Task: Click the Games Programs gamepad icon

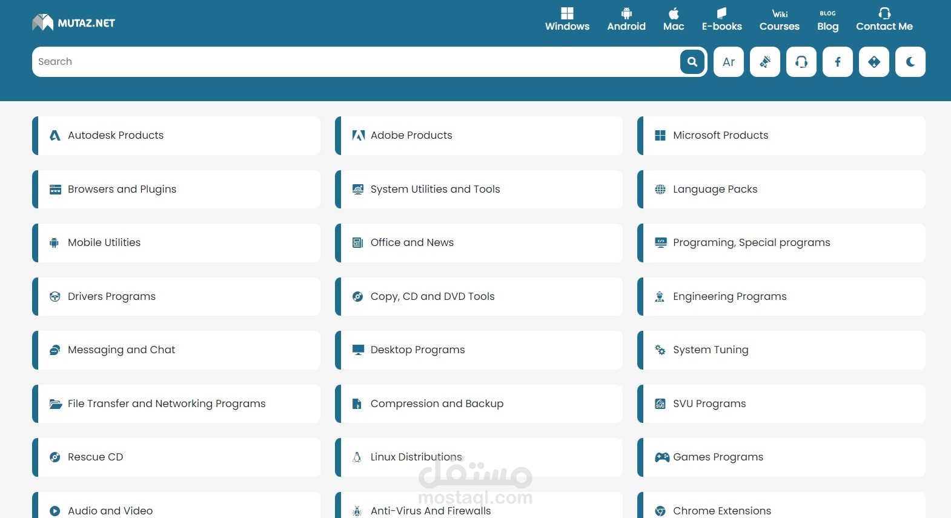Action: (x=662, y=457)
